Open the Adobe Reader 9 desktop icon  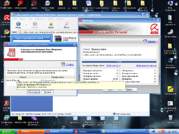[x=20, y=5]
